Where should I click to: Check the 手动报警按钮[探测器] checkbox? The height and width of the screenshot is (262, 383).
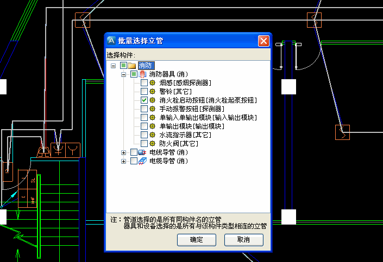pyautogui.click(x=144, y=109)
